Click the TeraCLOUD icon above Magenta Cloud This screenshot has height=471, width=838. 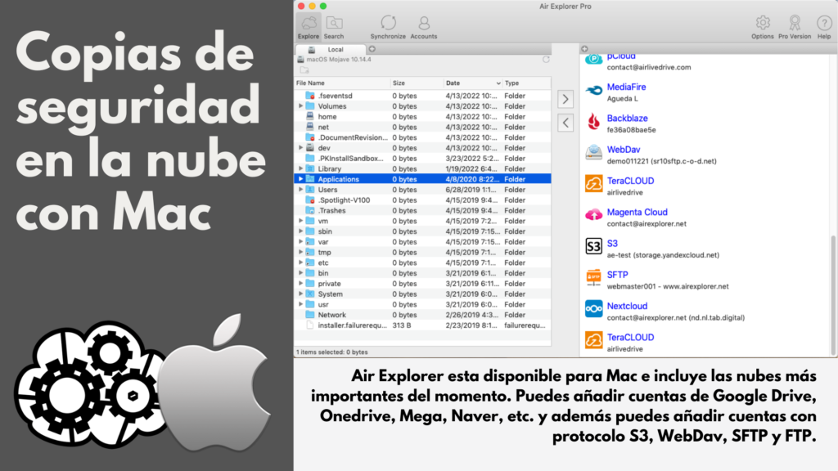tap(593, 184)
